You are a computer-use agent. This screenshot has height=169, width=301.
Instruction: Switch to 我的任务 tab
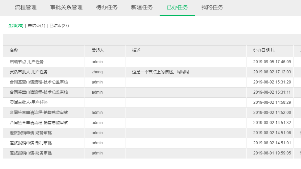point(212,7)
